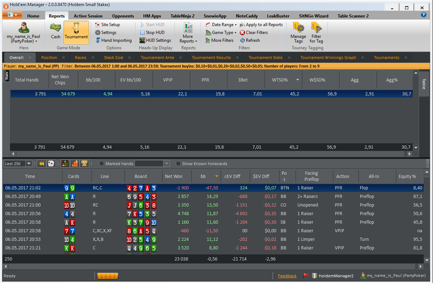The image size is (433, 283).
Task: Select the hand at 06.05.2017 21:21
Action: 213,248
